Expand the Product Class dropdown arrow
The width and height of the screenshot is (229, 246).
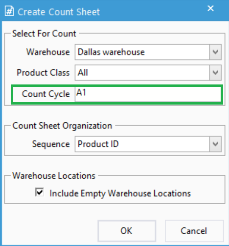coord(215,73)
